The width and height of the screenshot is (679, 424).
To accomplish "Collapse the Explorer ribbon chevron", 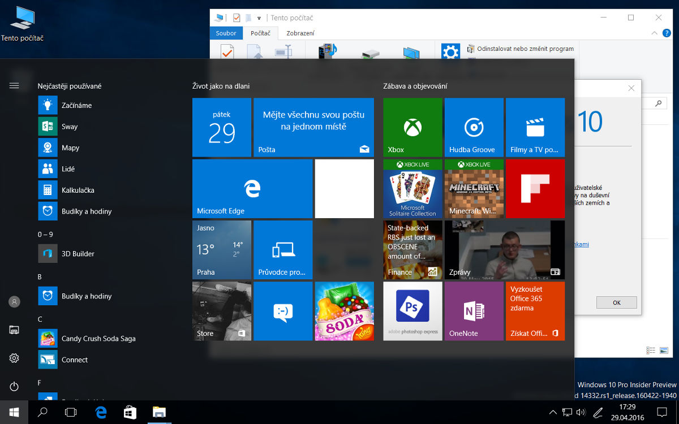I will pos(655,33).
